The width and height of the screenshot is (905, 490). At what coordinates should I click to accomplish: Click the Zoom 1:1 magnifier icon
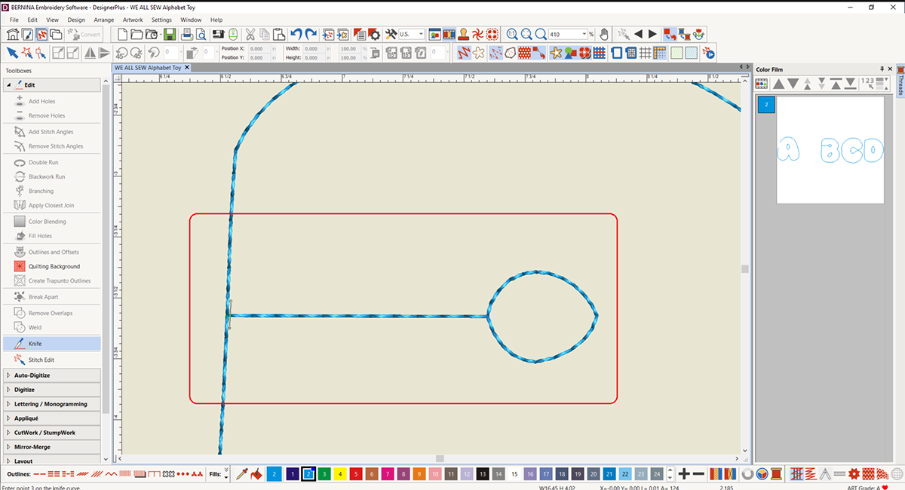tap(511, 34)
